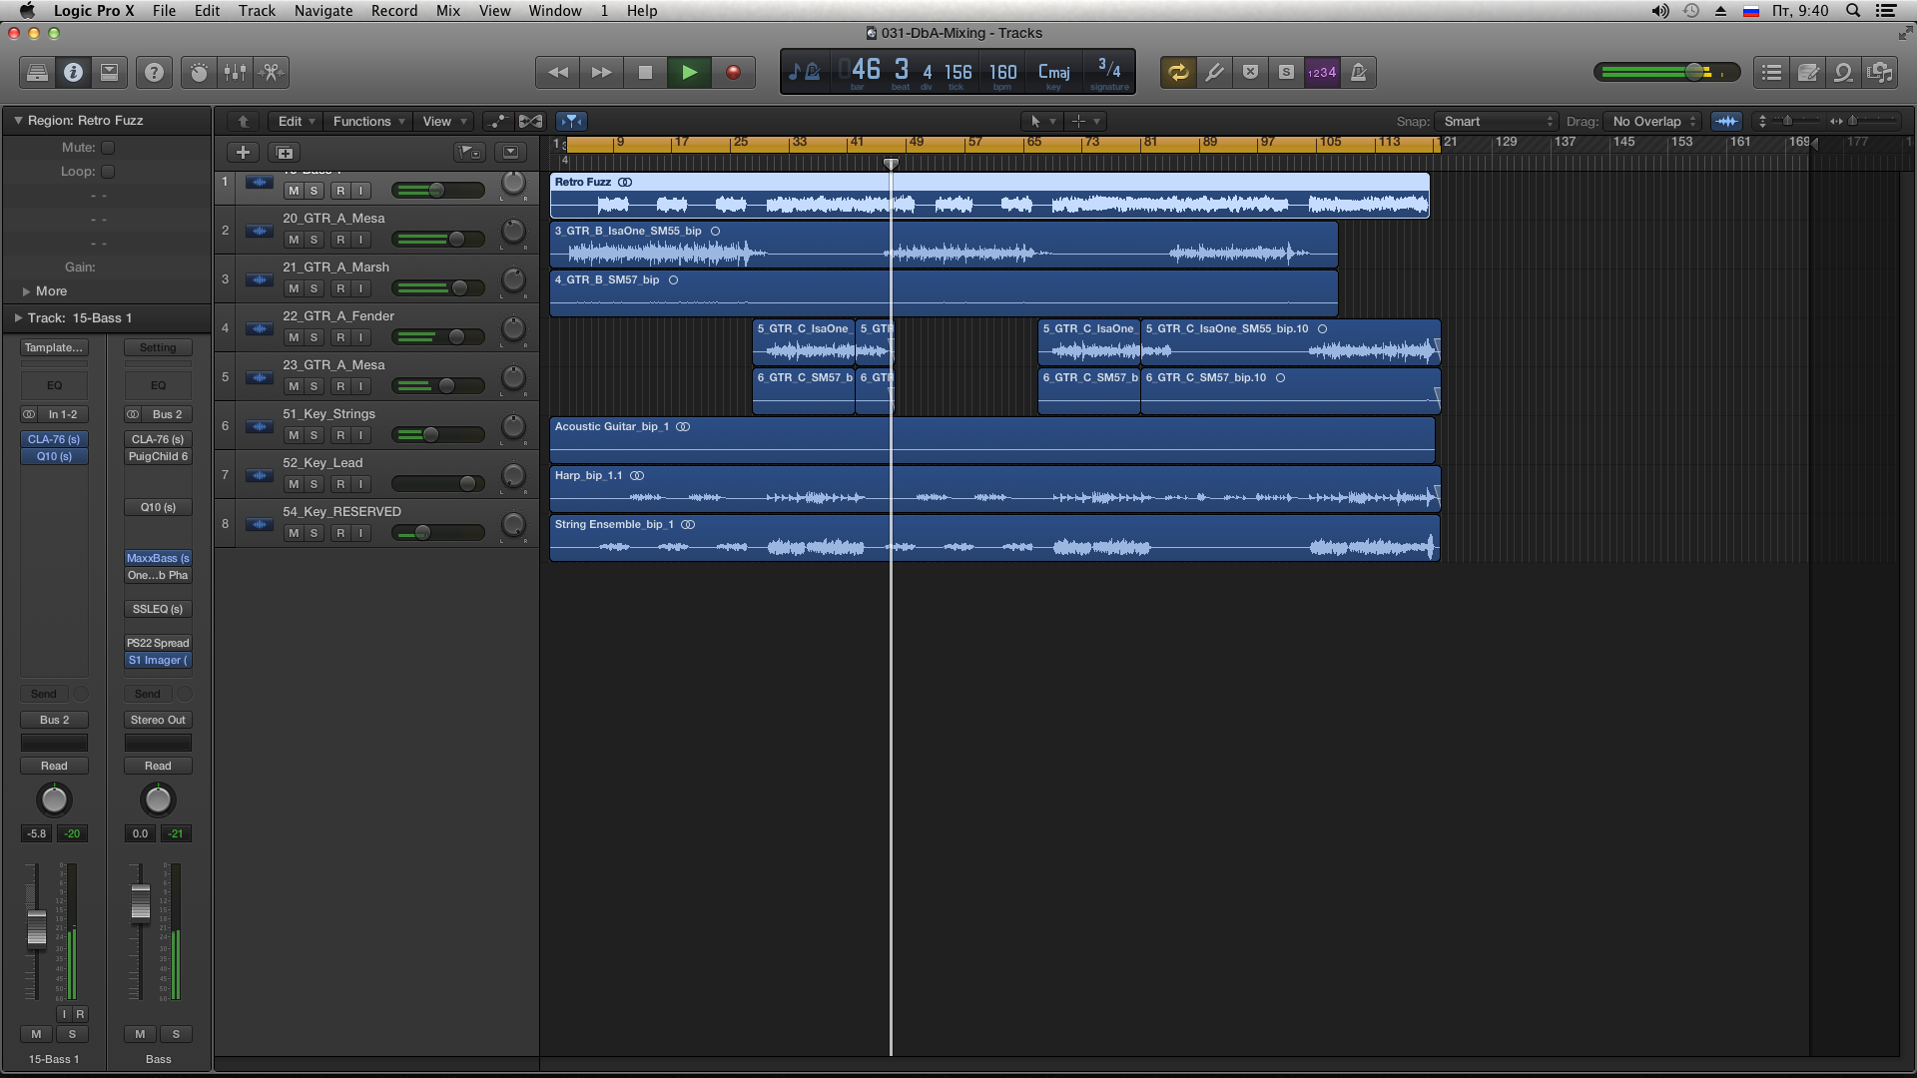Toggle the 1234 Count-in button

click(x=1322, y=72)
